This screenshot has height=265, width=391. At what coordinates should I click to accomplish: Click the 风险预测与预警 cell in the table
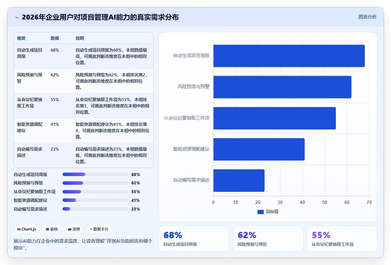pos(30,78)
